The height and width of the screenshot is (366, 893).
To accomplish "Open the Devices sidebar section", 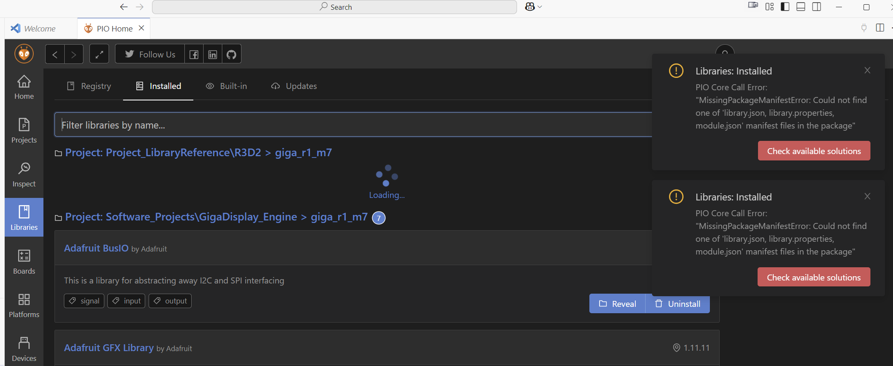I will 24,349.
